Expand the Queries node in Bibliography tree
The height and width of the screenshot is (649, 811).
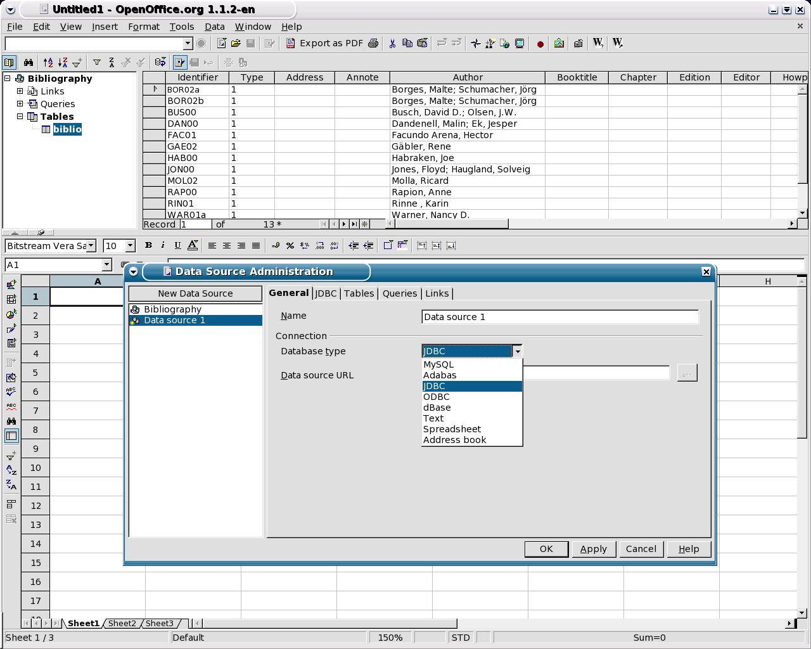point(20,104)
